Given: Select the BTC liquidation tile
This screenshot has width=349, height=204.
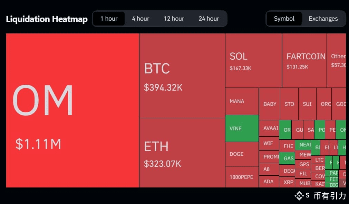Looking at the screenshot, I should click(x=182, y=74).
